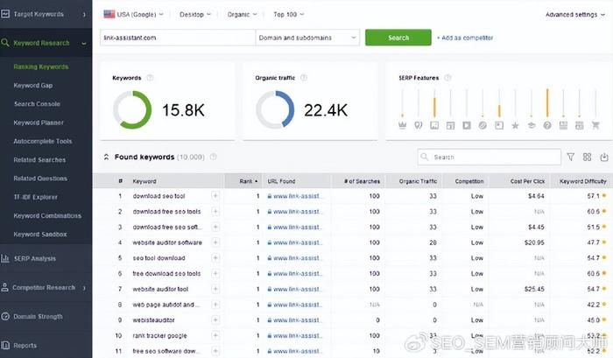Open the grid columns view icon
This screenshot has height=358, width=613.
(587, 158)
